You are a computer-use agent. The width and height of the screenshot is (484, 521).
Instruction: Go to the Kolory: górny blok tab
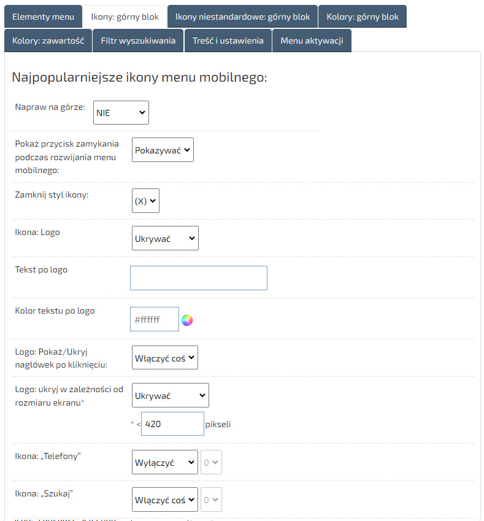(x=362, y=17)
